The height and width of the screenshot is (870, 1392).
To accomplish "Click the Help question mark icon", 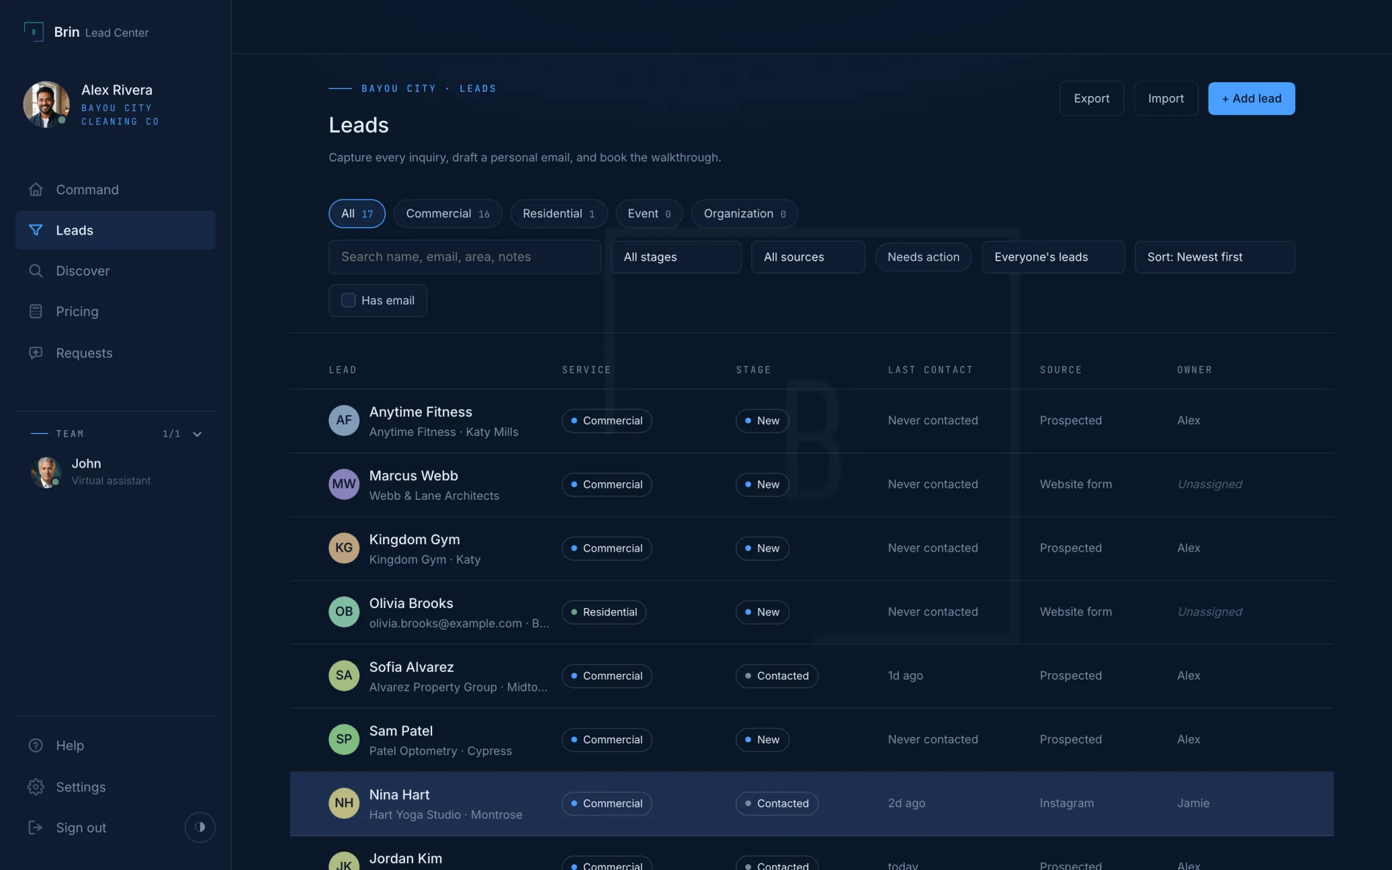I will point(36,745).
